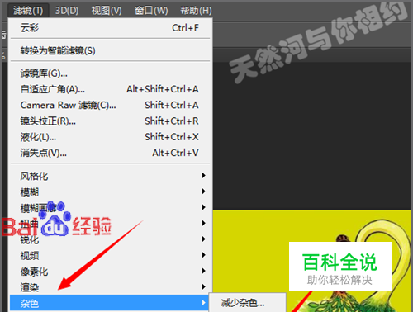
Task: Open the 滤镜(T) menu
Action: coord(28,11)
